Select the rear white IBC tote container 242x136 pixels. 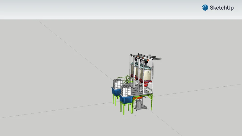[117, 84]
